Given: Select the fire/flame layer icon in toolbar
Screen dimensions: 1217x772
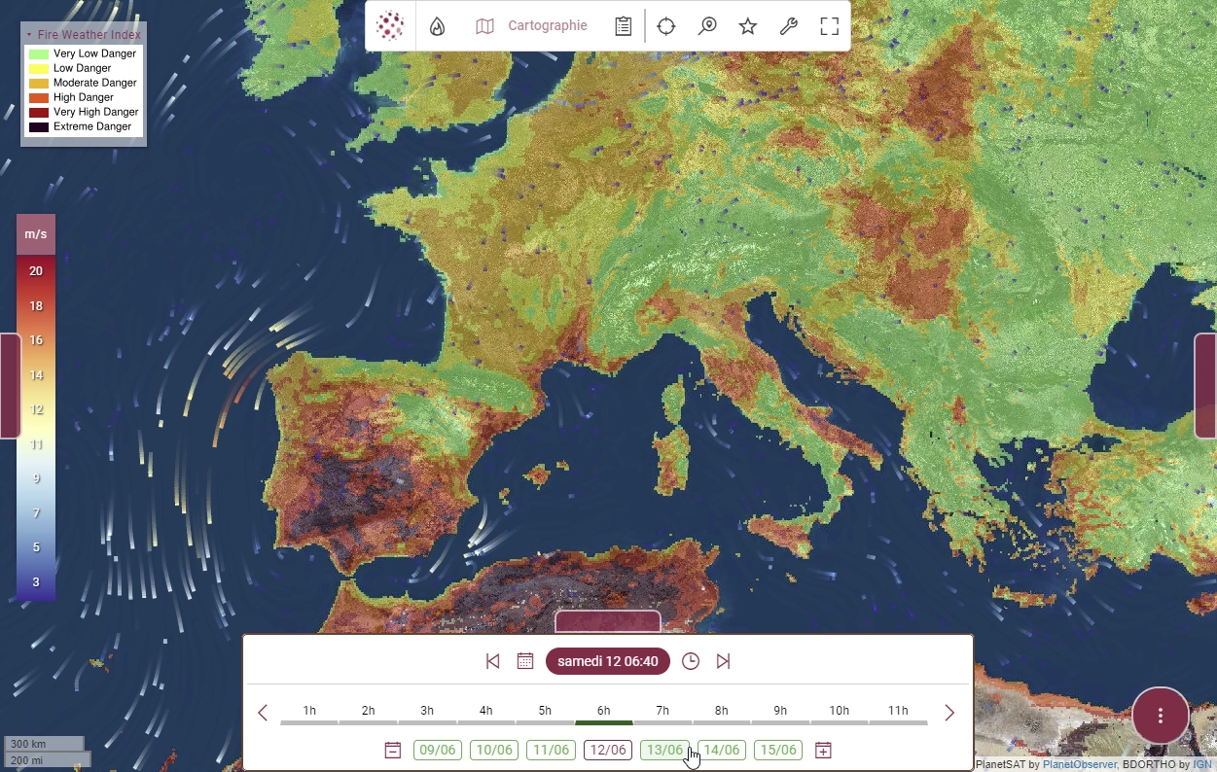Looking at the screenshot, I should point(437,25).
